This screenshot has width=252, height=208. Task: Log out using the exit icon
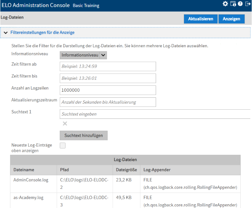pyautogui.click(x=247, y=4)
